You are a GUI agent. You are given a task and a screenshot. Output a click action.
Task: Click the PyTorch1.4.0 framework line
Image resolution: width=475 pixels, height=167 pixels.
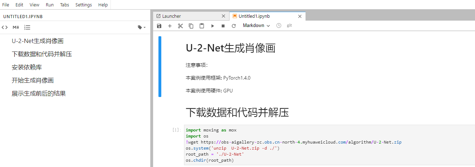coord(218,78)
